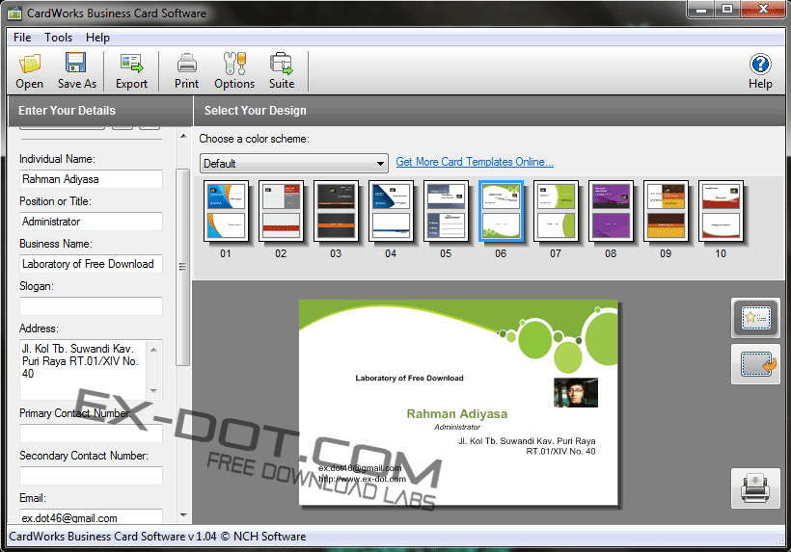Expand the Default color scheme dropdown
Viewport: 791px width, 552px height.
tap(293, 163)
